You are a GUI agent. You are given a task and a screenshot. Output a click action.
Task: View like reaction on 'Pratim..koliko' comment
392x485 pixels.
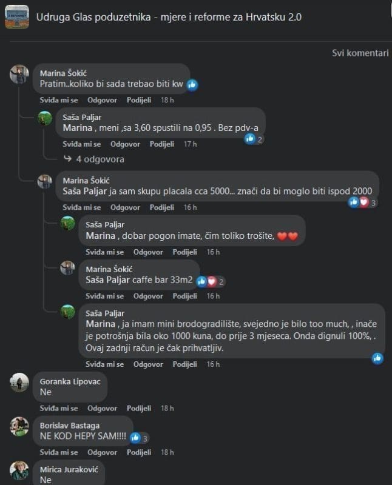pos(192,85)
